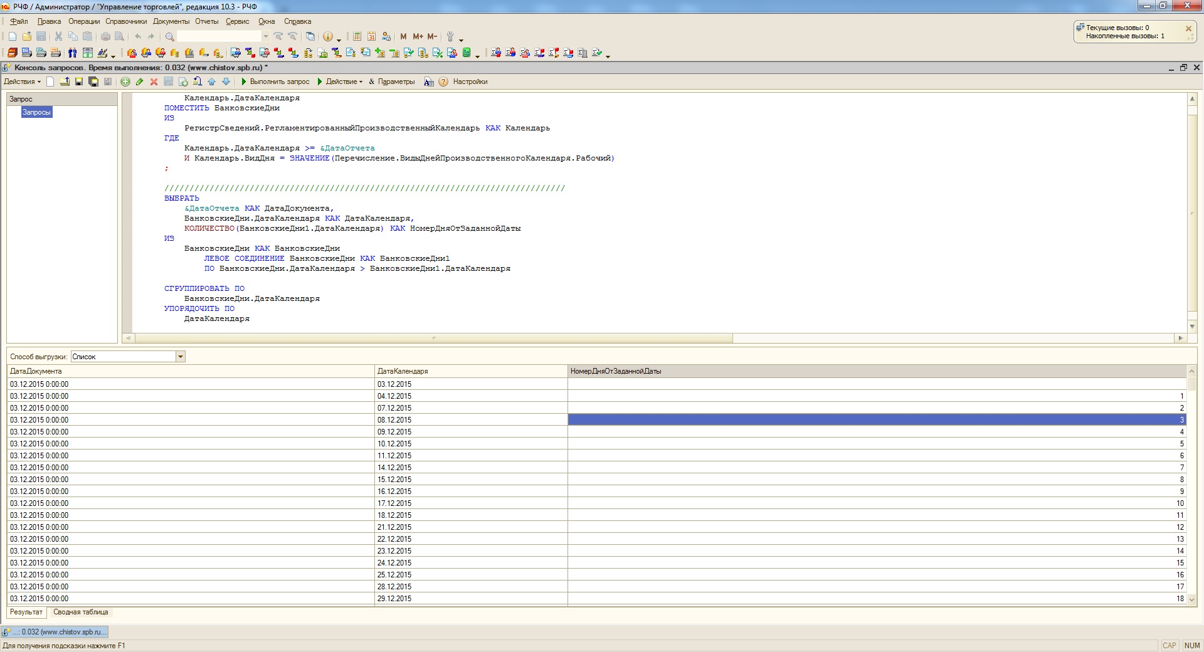
Task: Open the Отчеты menu
Action: point(206,21)
